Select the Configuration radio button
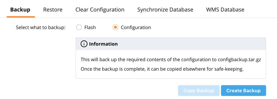This screenshot has height=99, width=277. click(x=115, y=28)
